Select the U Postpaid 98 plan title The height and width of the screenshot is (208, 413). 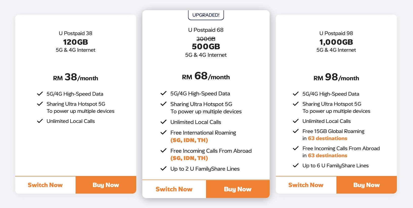click(x=336, y=33)
